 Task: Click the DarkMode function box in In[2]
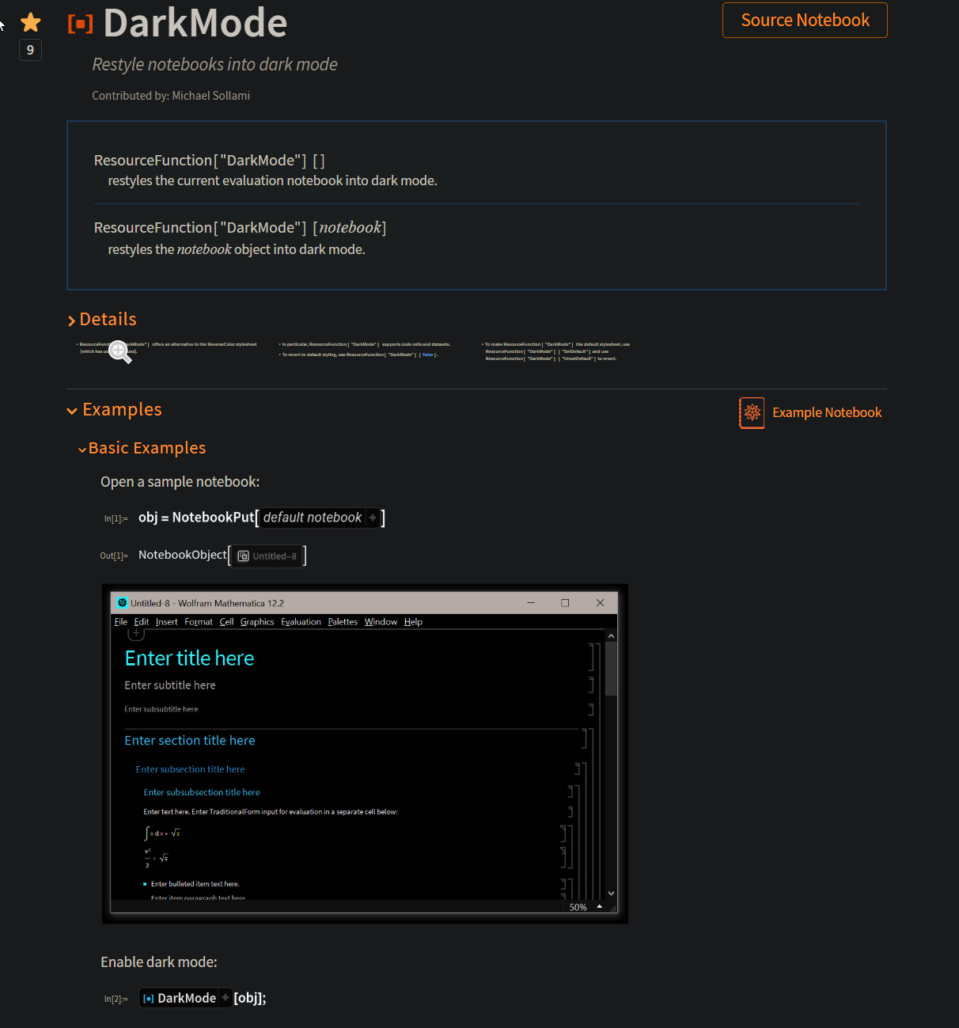pos(185,998)
